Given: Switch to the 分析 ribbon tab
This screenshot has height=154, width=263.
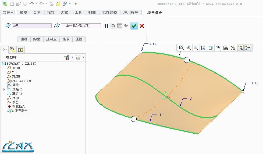Looking at the screenshot, I should tap(37, 13).
